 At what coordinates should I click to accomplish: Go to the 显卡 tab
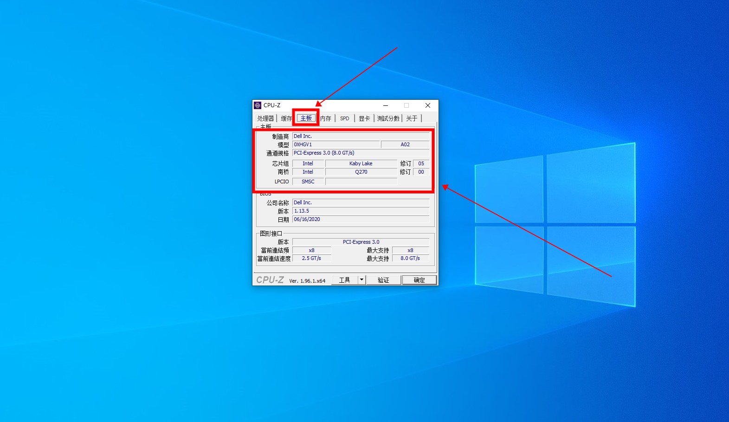pyautogui.click(x=364, y=118)
